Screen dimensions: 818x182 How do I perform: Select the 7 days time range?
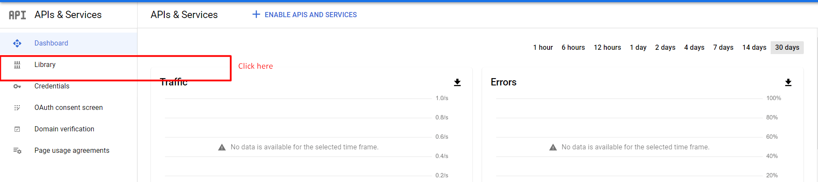coord(723,48)
